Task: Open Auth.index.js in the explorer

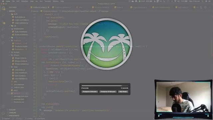Action: (x=20, y=17)
